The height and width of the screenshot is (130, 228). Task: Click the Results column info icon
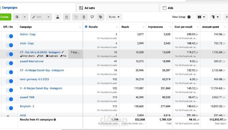(x=86, y=27)
